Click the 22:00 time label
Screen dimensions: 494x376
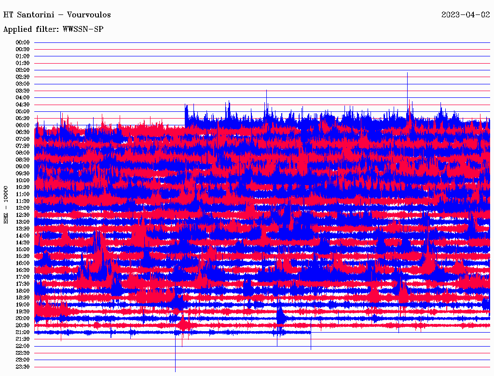click(23, 346)
